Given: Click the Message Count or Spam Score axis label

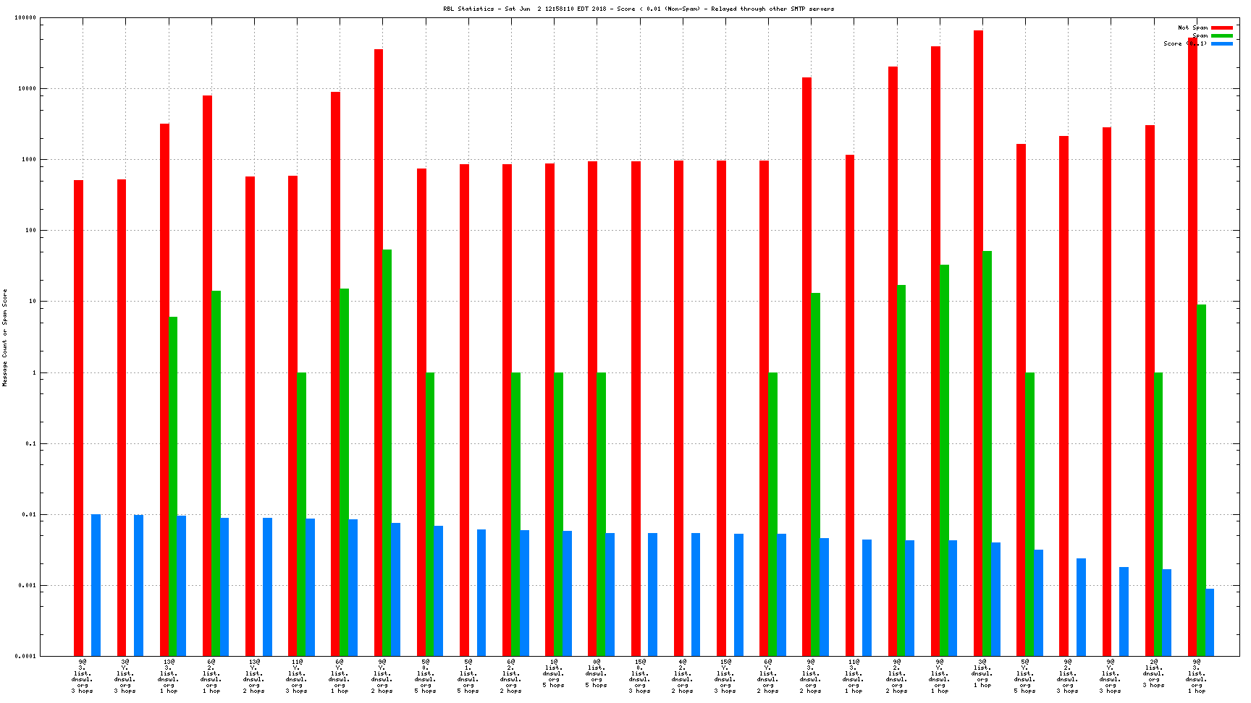Looking at the screenshot, I should pos(4,338).
